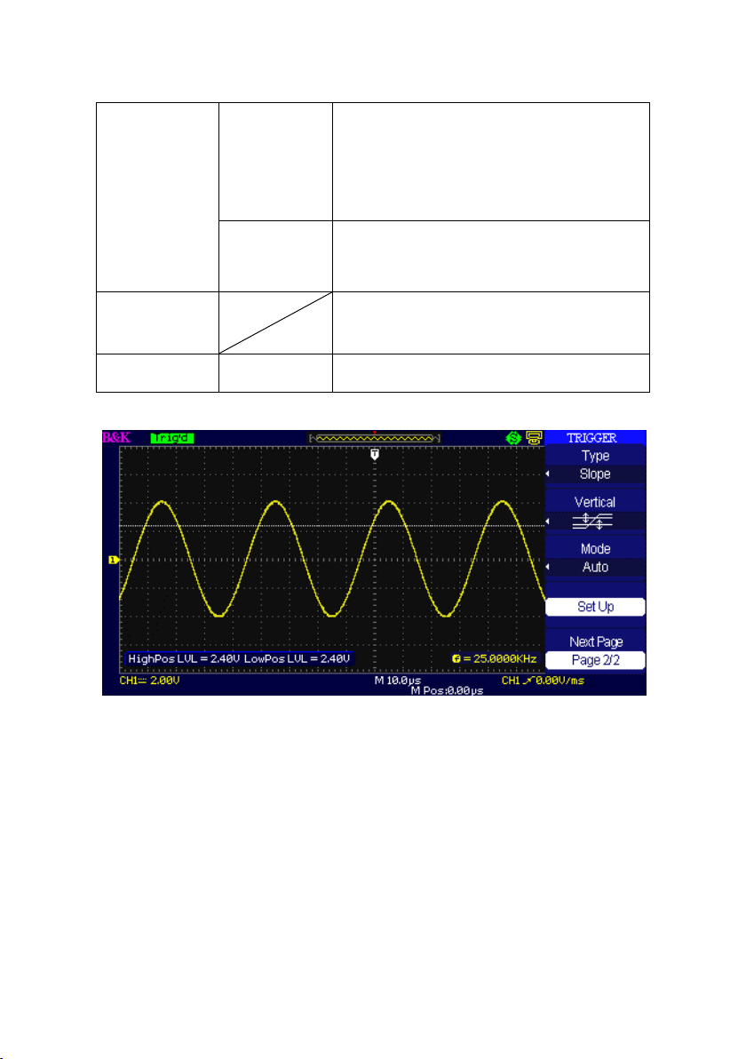The height and width of the screenshot is (1059, 746).
Task: Click the M Pos:0.00µs position readout
Action: [x=447, y=690]
